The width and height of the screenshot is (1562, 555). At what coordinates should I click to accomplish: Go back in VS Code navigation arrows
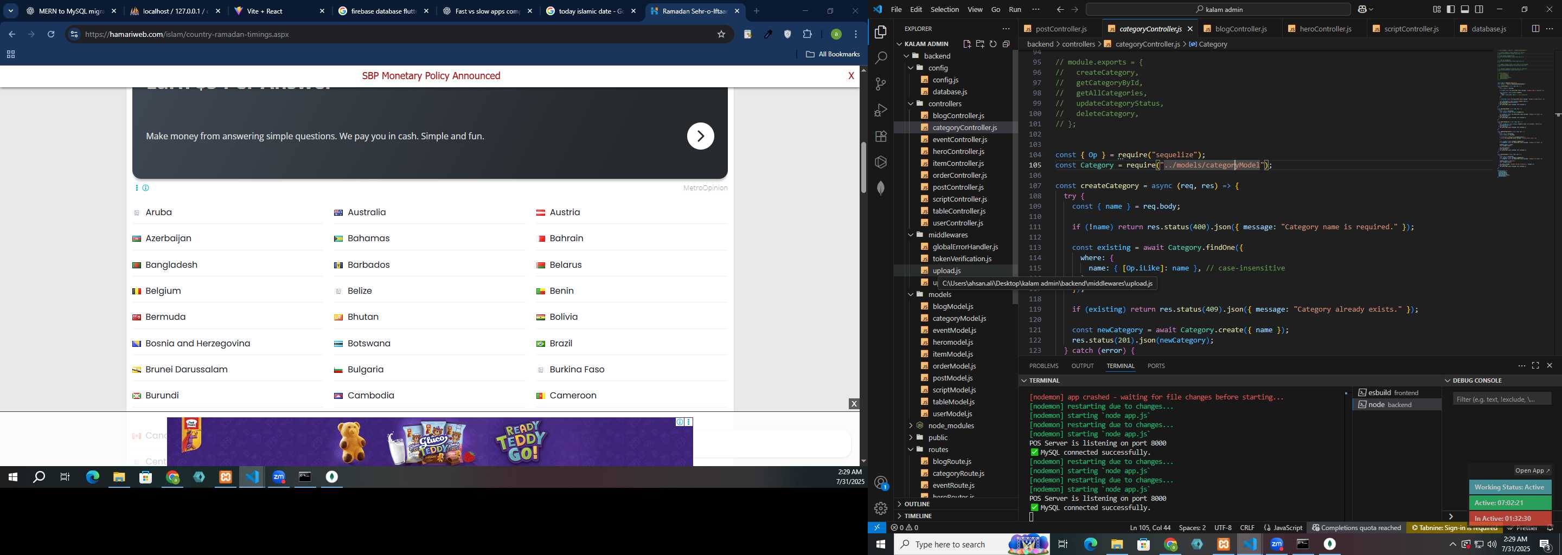pos(1060,10)
